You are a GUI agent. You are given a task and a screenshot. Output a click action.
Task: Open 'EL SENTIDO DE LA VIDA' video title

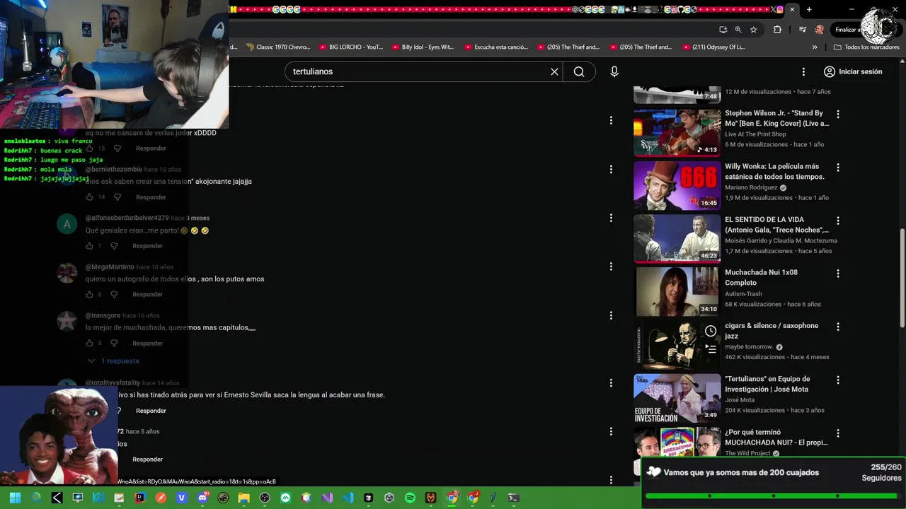(x=776, y=225)
